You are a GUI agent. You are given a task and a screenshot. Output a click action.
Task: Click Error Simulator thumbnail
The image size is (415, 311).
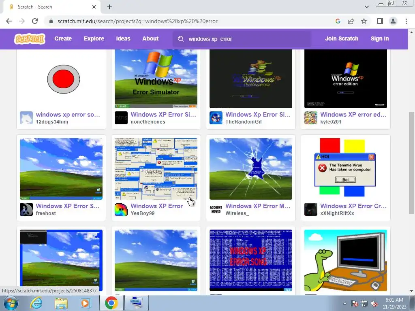[x=156, y=79]
